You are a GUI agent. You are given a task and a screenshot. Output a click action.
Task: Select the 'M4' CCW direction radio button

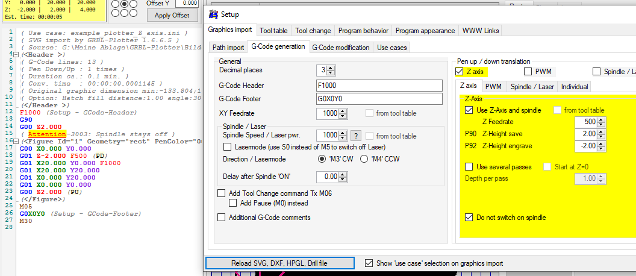[x=365, y=160]
